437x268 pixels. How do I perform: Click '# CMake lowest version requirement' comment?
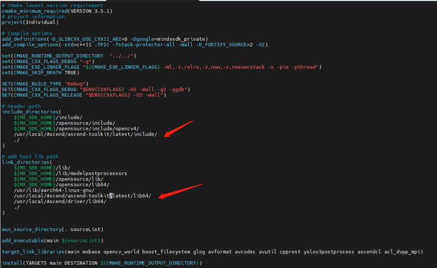click(52, 5)
